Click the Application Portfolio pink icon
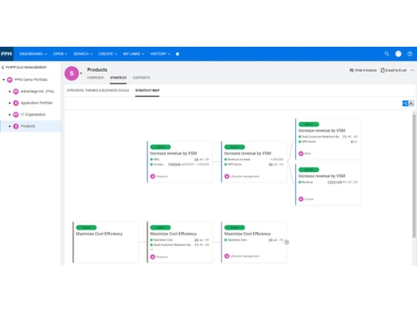This screenshot has width=417, height=313. [16, 103]
